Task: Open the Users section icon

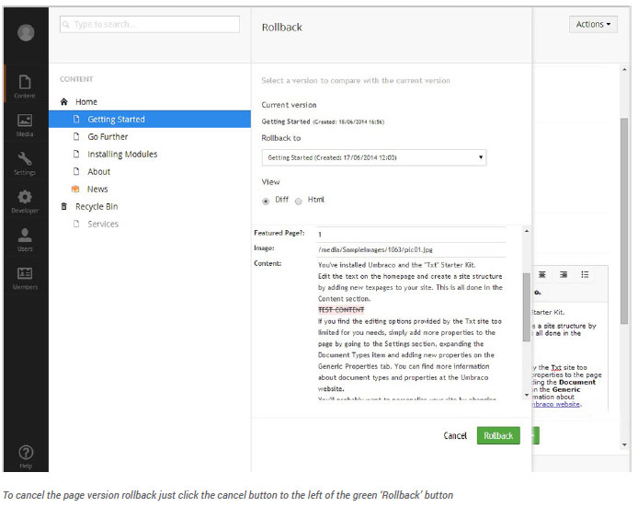Action: tap(25, 239)
